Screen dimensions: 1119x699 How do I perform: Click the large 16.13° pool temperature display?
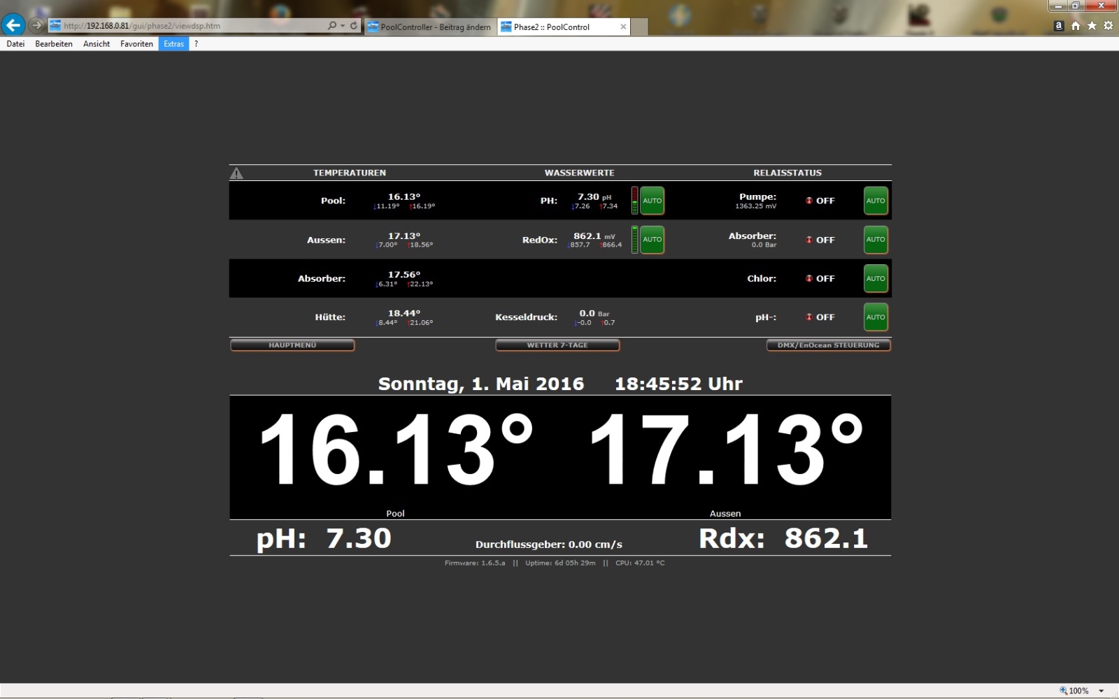pyautogui.click(x=397, y=449)
